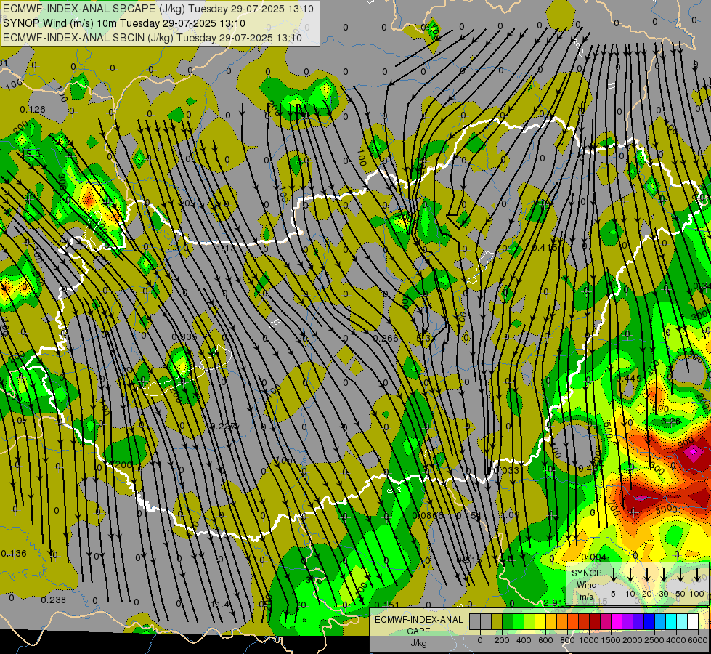Click the 0.004 value on the map
The width and height of the screenshot is (711, 654).
click(593, 557)
